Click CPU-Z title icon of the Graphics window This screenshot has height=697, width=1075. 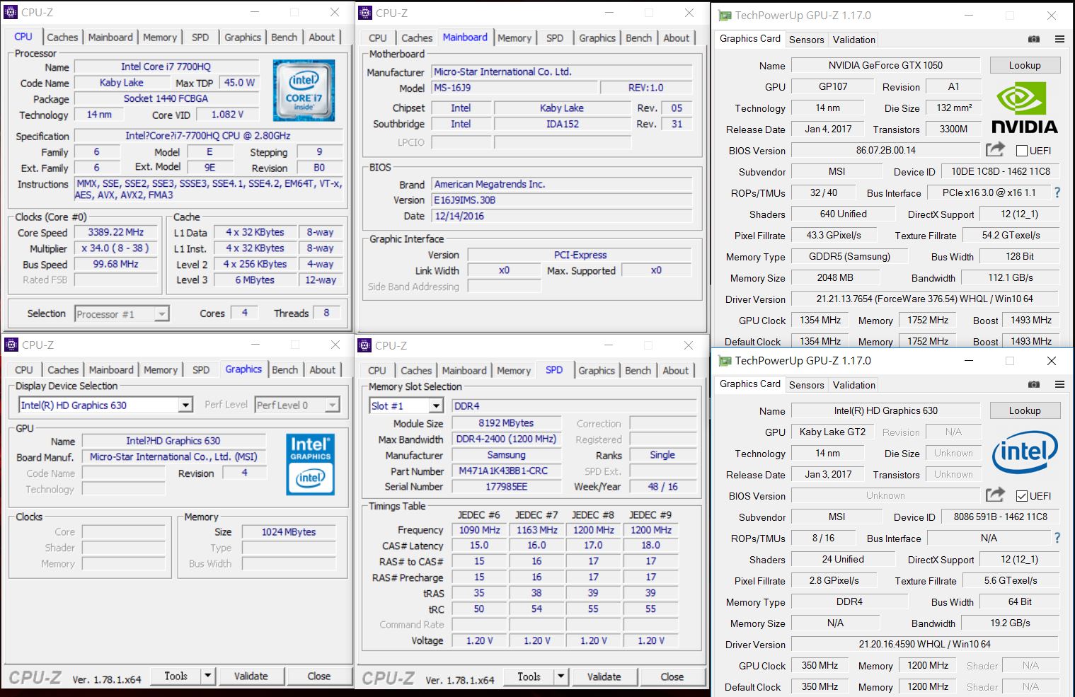(x=11, y=345)
